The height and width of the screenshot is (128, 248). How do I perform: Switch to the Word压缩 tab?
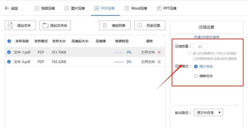pyautogui.click(x=136, y=8)
